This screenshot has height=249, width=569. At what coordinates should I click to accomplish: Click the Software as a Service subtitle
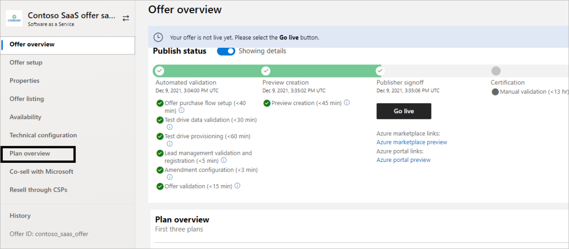pyautogui.click(x=51, y=24)
